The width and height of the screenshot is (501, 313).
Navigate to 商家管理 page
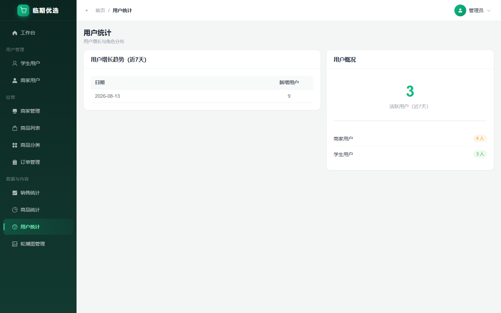click(x=38, y=111)
